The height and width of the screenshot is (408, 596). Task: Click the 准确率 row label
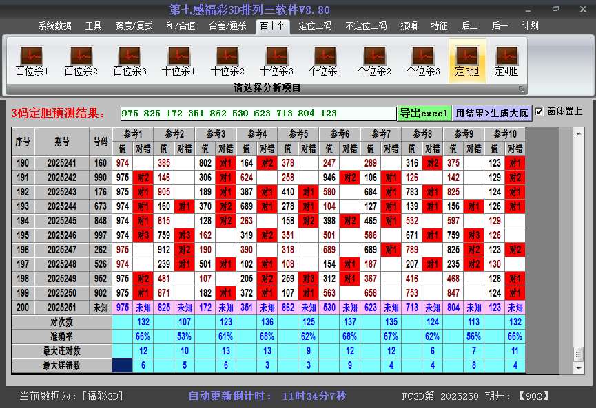pyautogui.click(x=61, y=336)
